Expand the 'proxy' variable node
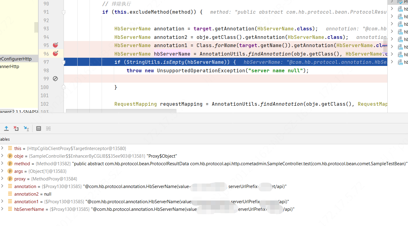Screen dimensions: 408x226 click(2, 179)
